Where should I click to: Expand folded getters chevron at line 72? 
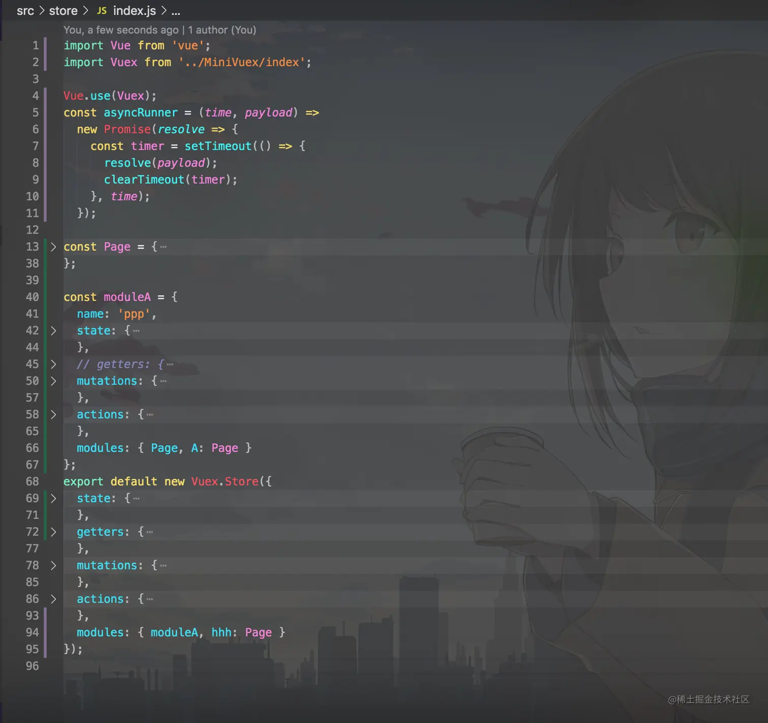point(53,532)
